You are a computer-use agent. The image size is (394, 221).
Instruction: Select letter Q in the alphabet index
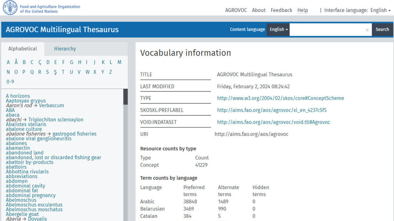(x=32, y=72)
